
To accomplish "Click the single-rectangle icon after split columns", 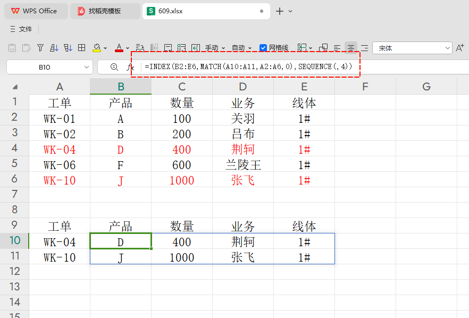I will 168,48.
